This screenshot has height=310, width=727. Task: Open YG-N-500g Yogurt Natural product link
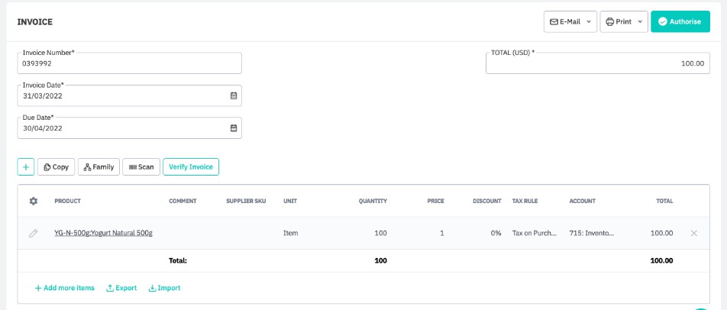(x=103, y=233)
